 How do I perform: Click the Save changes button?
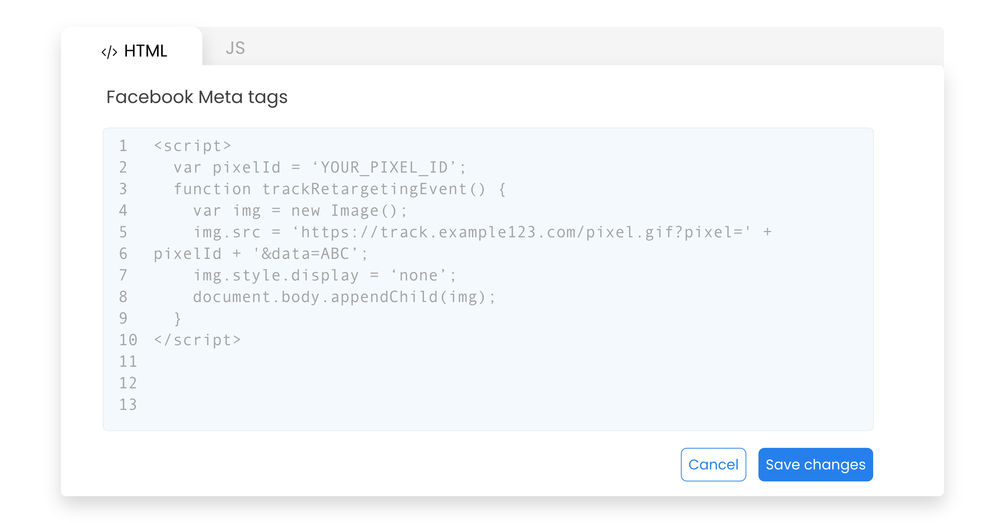[816, 465]
